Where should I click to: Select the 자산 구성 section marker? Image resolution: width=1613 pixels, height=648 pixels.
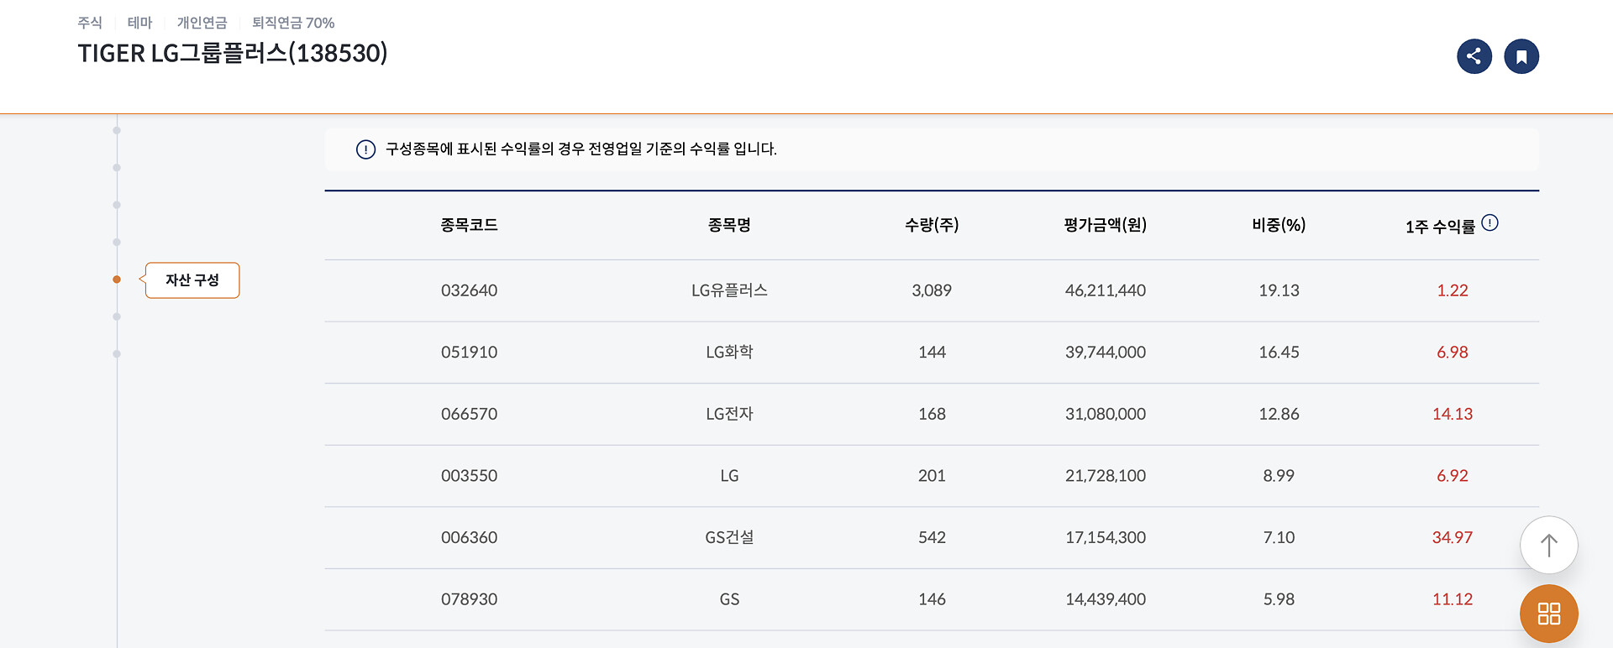192,280
